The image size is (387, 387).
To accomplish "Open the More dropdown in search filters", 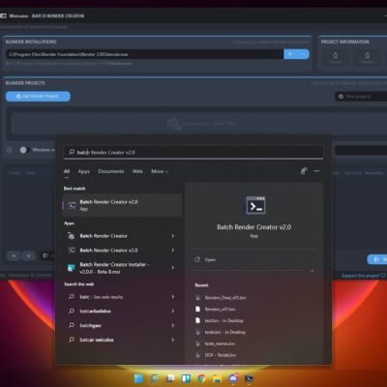I will coord(160,171).
